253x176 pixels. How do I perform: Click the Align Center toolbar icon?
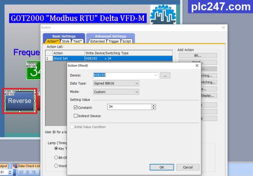tap(27, 172)
